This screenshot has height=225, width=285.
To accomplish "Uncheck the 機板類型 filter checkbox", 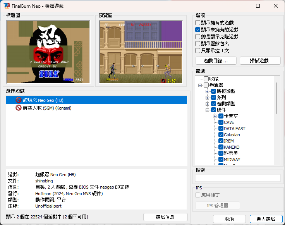I will pyautogui.click(x=214, y=91).
